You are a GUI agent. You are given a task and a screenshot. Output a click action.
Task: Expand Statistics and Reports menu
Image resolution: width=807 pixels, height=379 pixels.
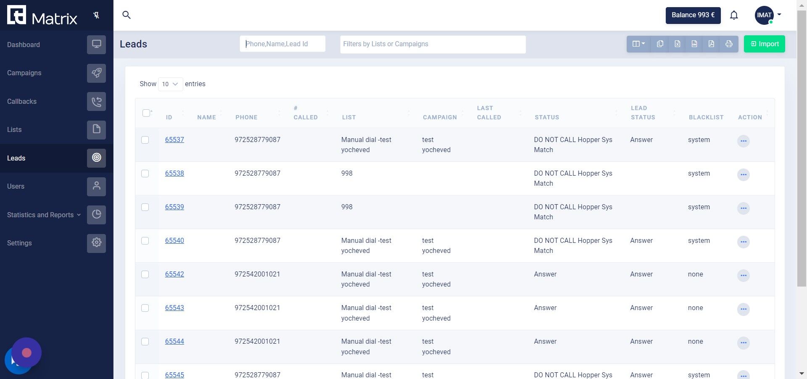43,215
